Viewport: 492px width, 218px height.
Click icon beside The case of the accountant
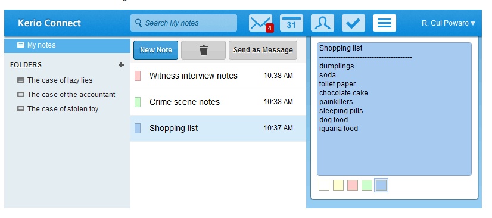tap(21, 95)
